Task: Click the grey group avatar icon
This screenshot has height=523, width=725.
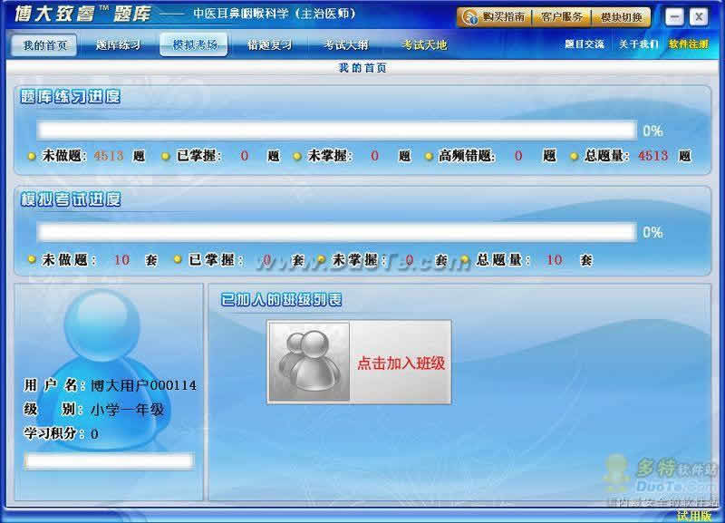Action: pyautogui.click(x=309, y=362)
